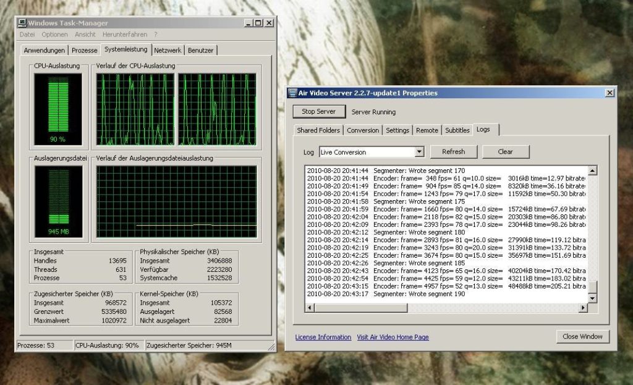Click the Task Manager title bar icon
Image resolution: width=633 pixels, height=385 pixels.
23,23
